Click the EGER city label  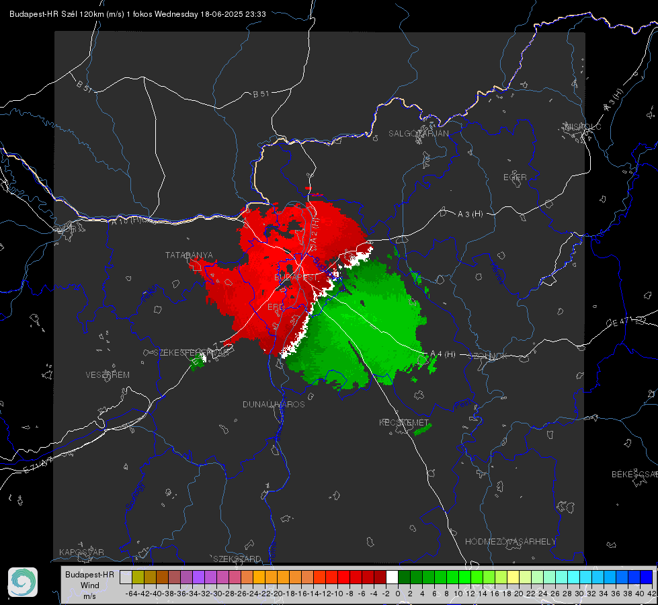click(515, 177)
